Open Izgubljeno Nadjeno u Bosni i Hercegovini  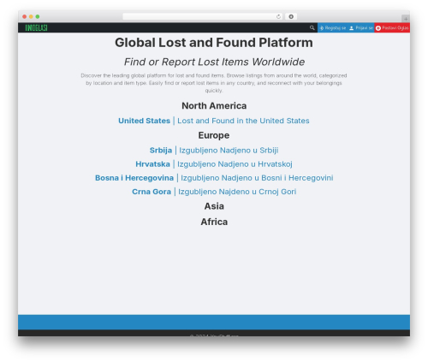click(x=257, y=178)
